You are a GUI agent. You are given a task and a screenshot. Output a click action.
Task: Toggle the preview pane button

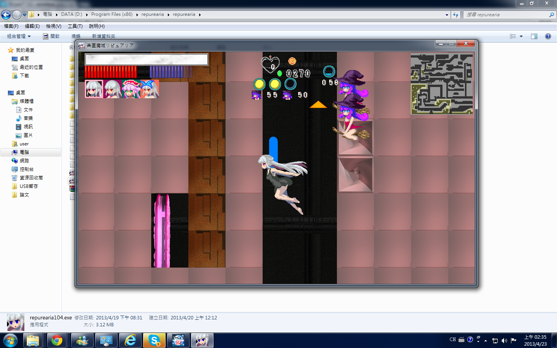click(x=534, y=36)
